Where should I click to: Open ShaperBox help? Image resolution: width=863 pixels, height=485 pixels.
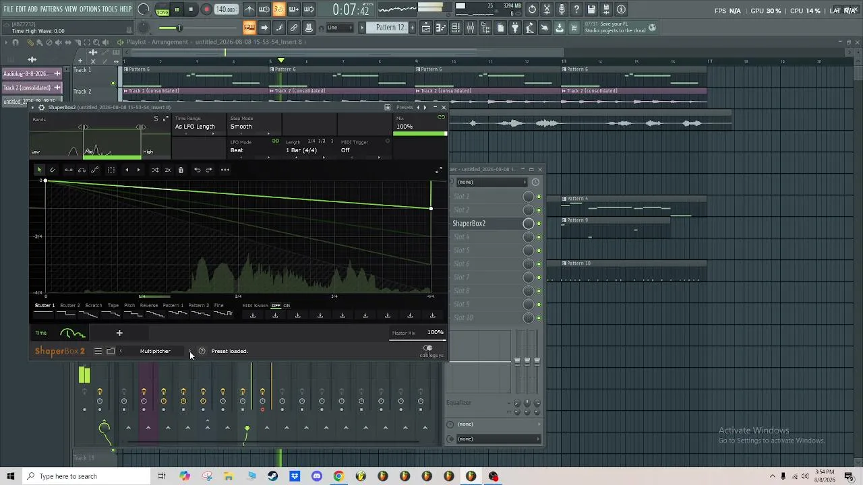tap(202, 351)
